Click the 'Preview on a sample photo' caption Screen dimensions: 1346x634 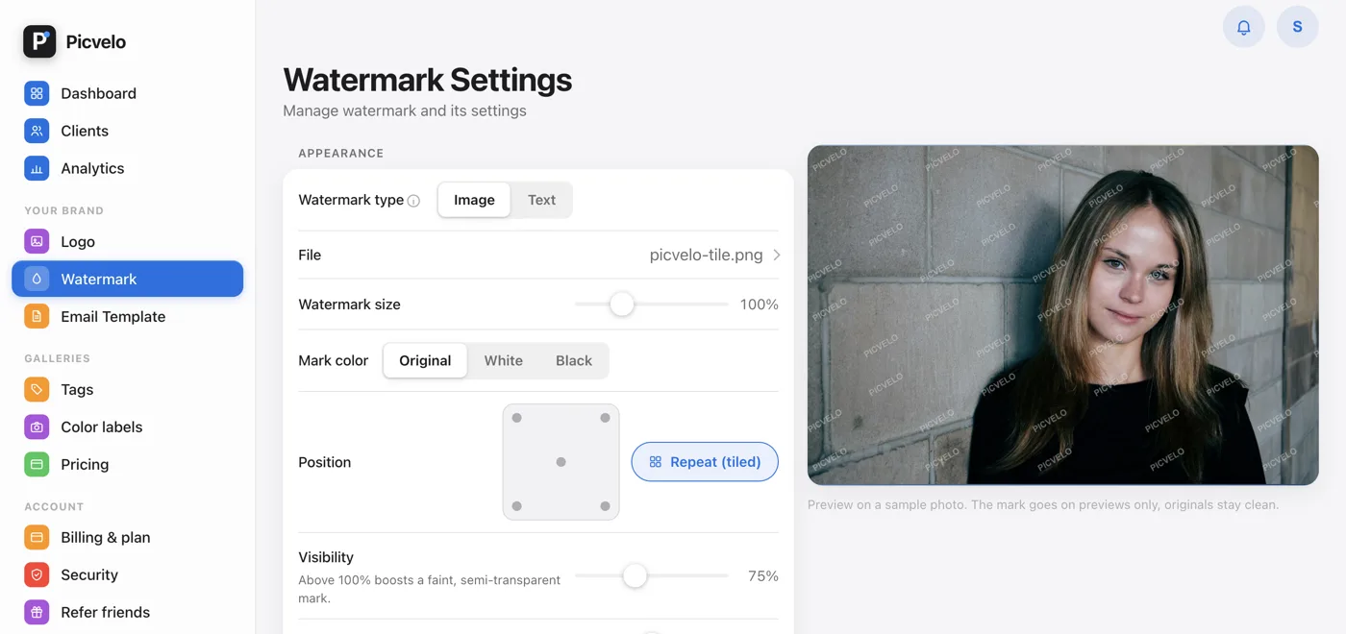1043,504
